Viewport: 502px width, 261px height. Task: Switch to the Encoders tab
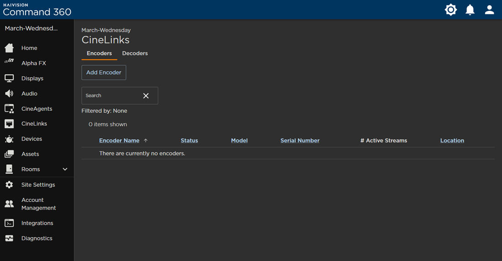coord(99,53)
